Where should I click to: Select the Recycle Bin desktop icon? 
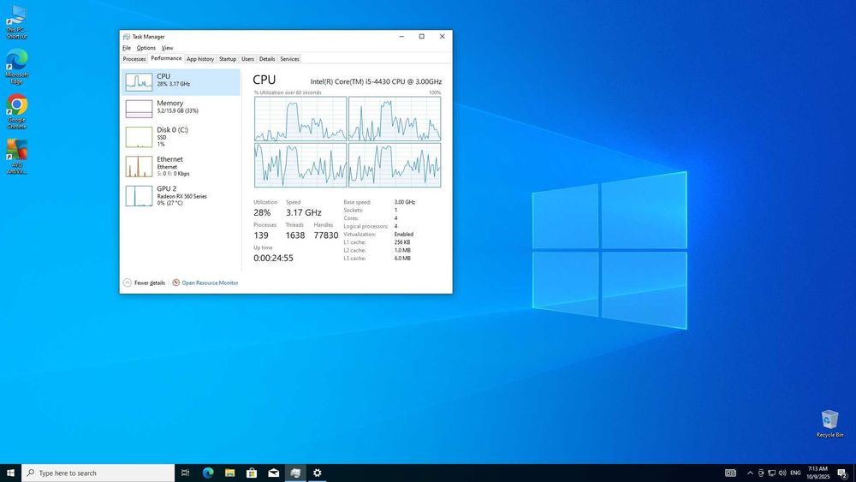(829, 424)
